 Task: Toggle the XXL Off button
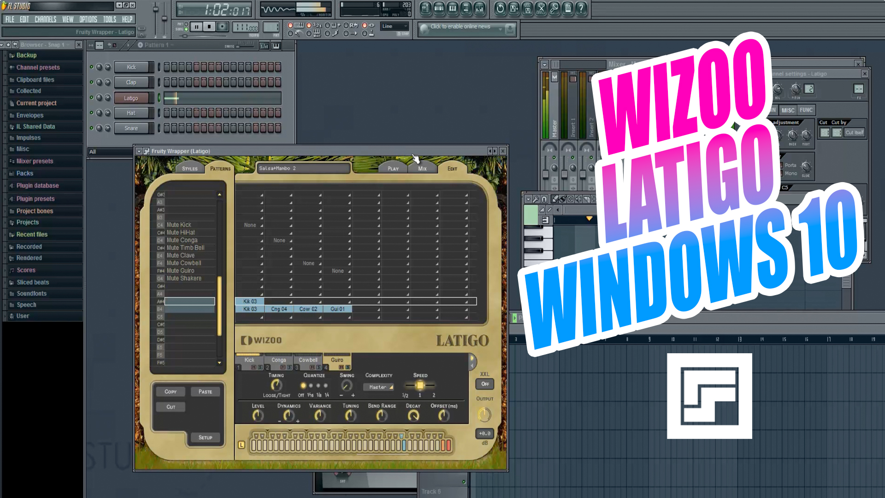point(485,384)
